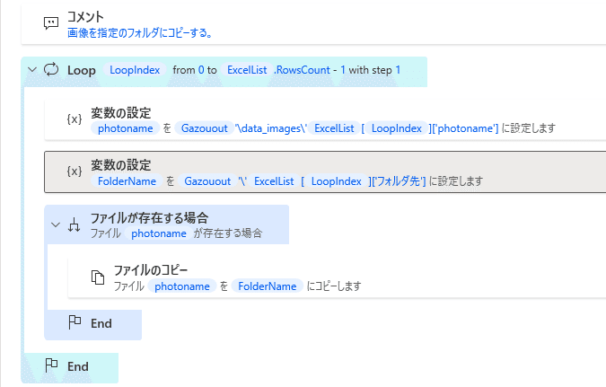Click the copy file pages icon
This screenshot has width=606, height=387.
click(97, 277)
